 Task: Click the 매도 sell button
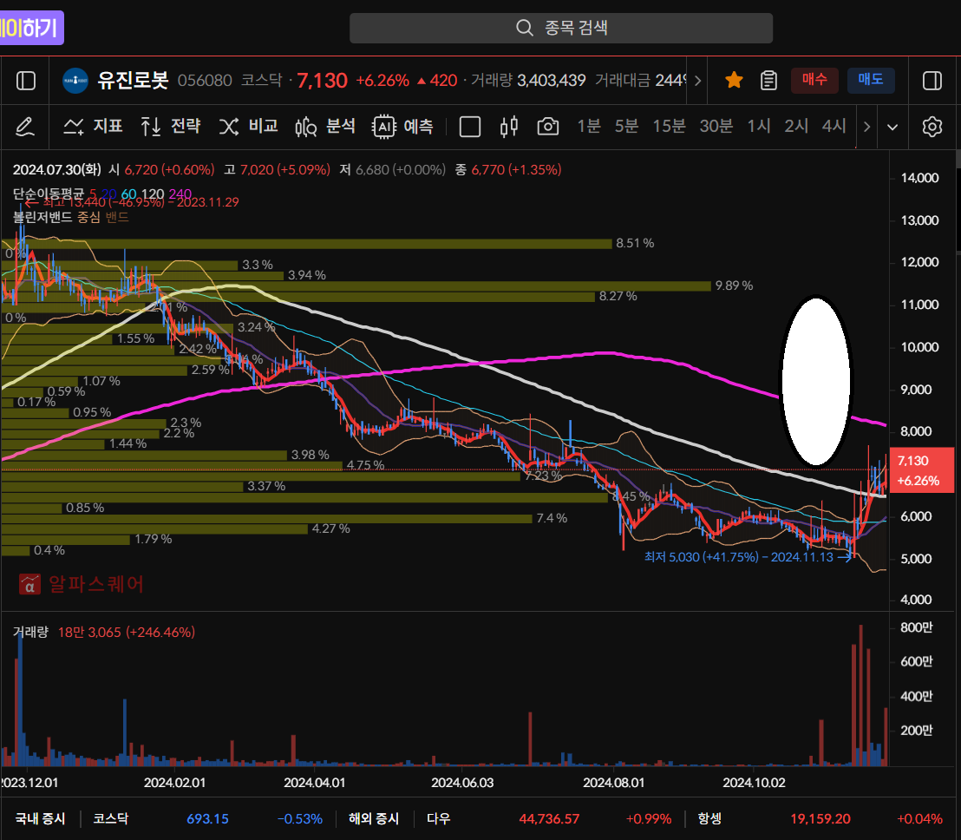pos(871,80)
